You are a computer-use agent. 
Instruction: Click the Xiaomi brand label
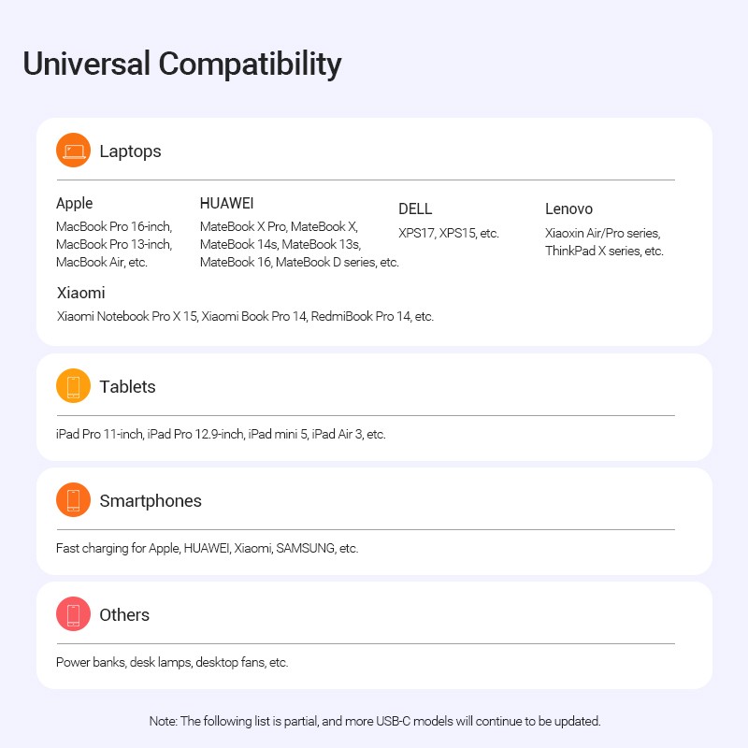point(80,294)
